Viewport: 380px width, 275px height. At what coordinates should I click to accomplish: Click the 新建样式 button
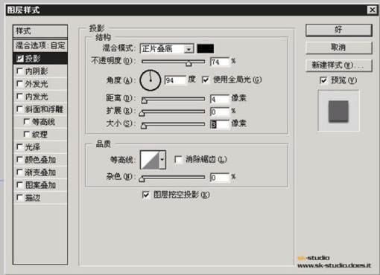[x=339, y=65]
